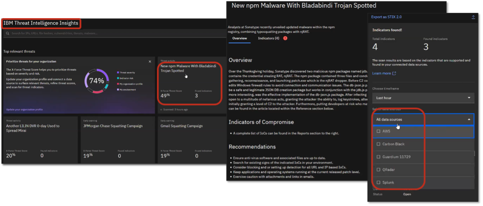
Task: Click the Recommendations heading
Action: click(x=252, y=147)
